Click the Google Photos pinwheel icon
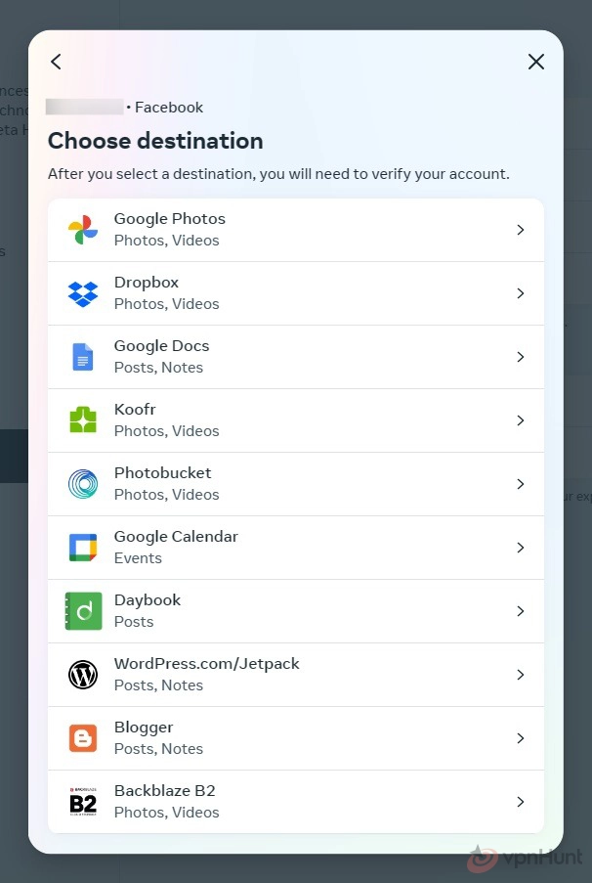The image size is (592, 883). pos(83,230)
